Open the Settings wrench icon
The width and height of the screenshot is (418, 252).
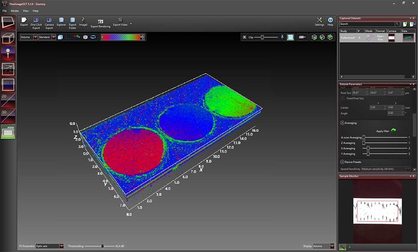tap(319, 20)
